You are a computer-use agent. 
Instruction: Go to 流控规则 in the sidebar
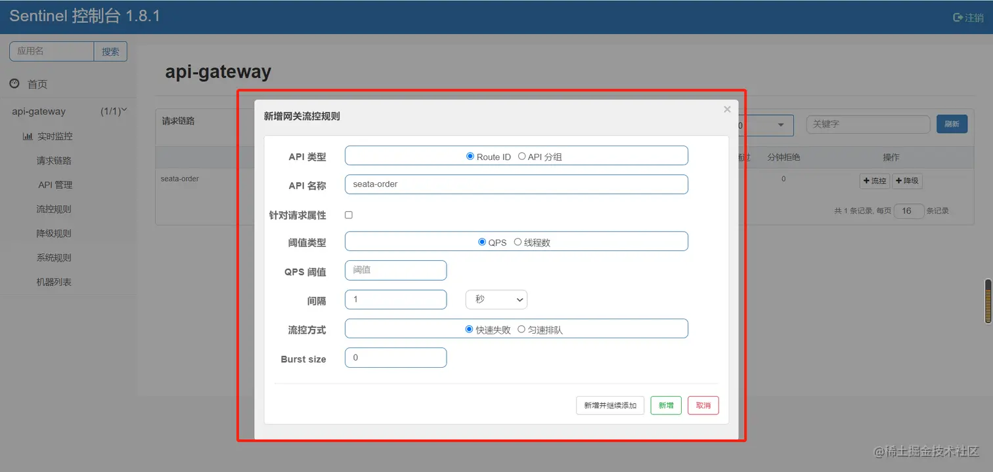54,209
